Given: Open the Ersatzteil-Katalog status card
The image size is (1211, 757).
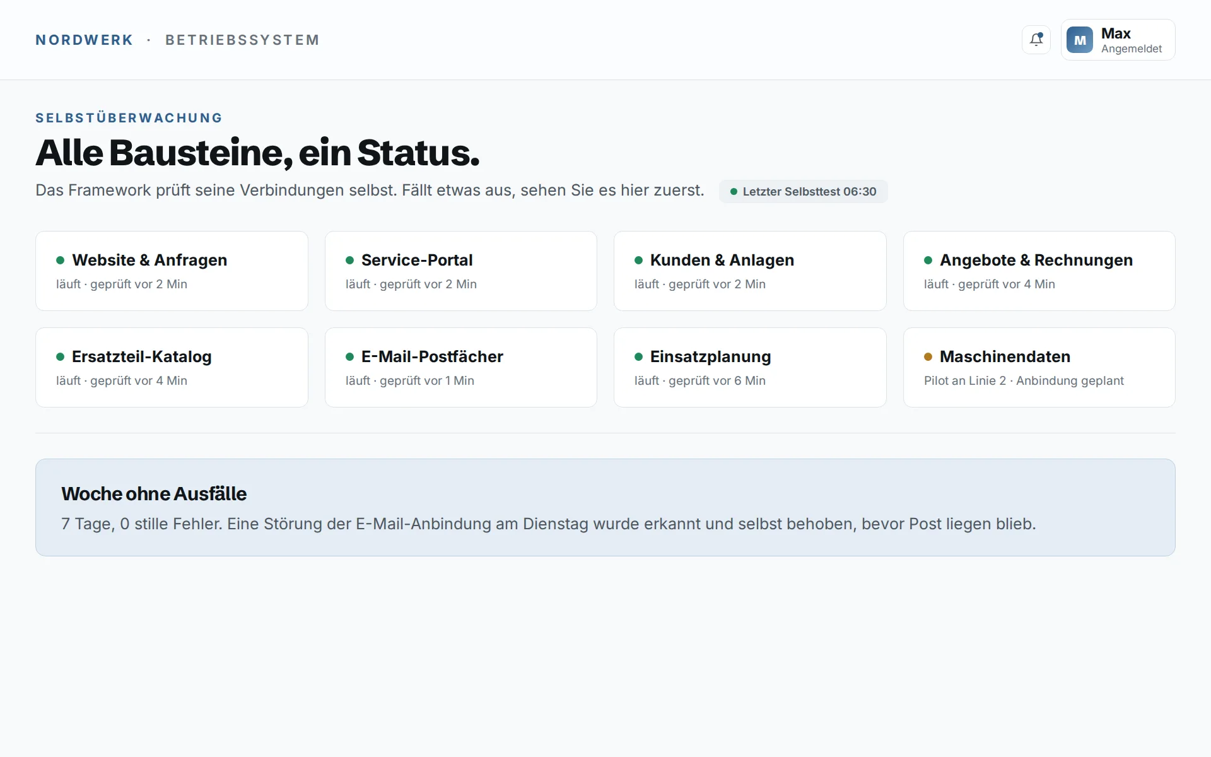Looking at the screenshot, I should point(172,367).
